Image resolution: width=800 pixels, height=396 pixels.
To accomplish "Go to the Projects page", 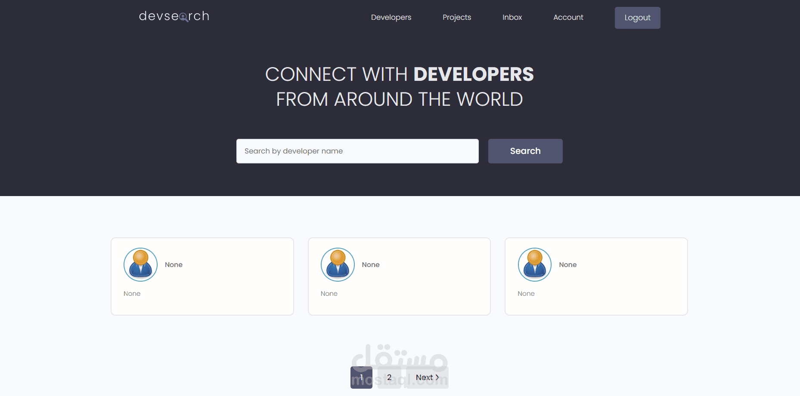I will coord(457,17).
